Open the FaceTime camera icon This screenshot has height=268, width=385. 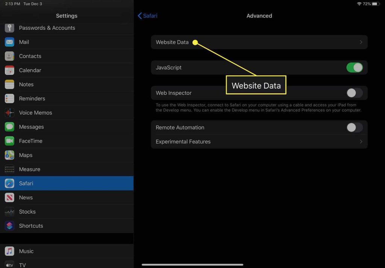pos(9,141)
